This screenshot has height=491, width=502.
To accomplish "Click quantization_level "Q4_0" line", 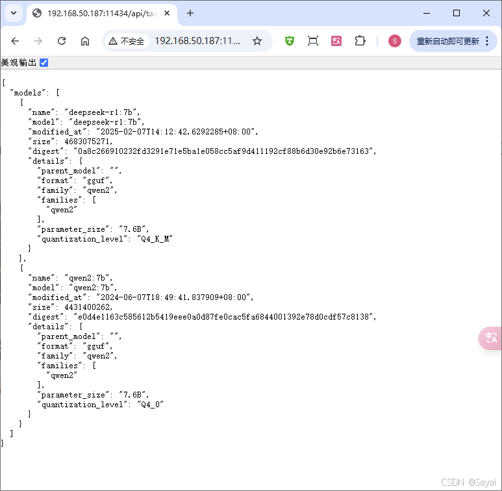I will [x=100, y=405].
